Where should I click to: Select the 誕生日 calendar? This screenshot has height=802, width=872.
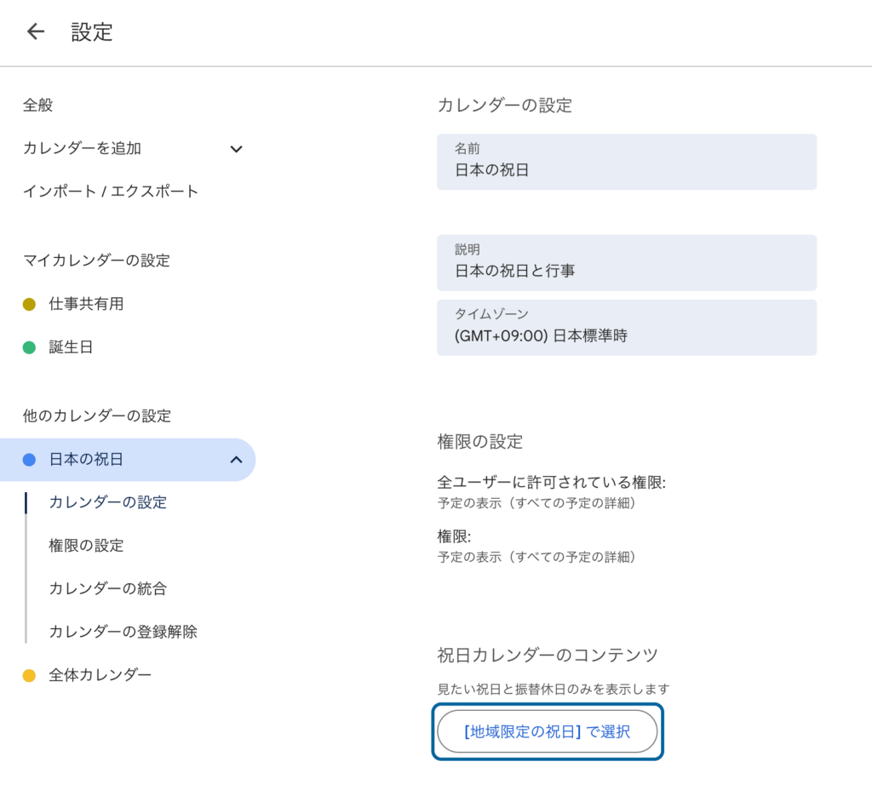71,347
